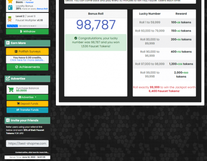Click the Forever membership link
Screen dimensions: 207x161
point(29,2)
